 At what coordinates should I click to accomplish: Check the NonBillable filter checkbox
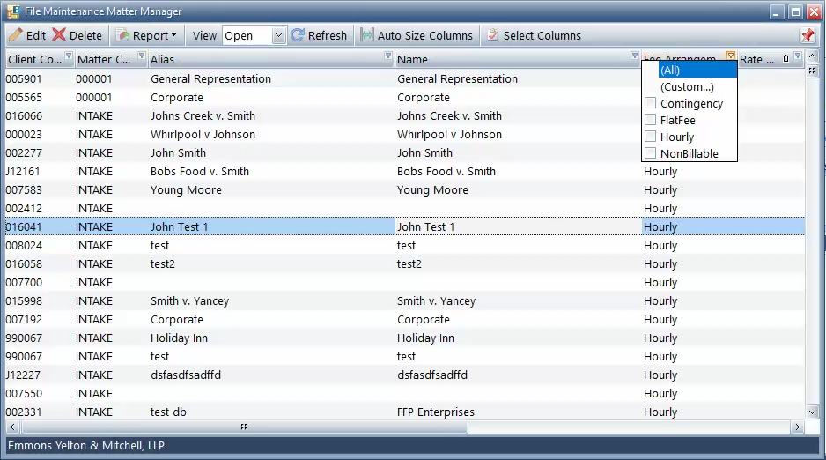pos(651,153)
